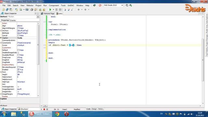Image resolution: width=208 pixels, height=117 pixels.
Task: Click the macro play triangle in status bar
Action: [x=41, y=109]
